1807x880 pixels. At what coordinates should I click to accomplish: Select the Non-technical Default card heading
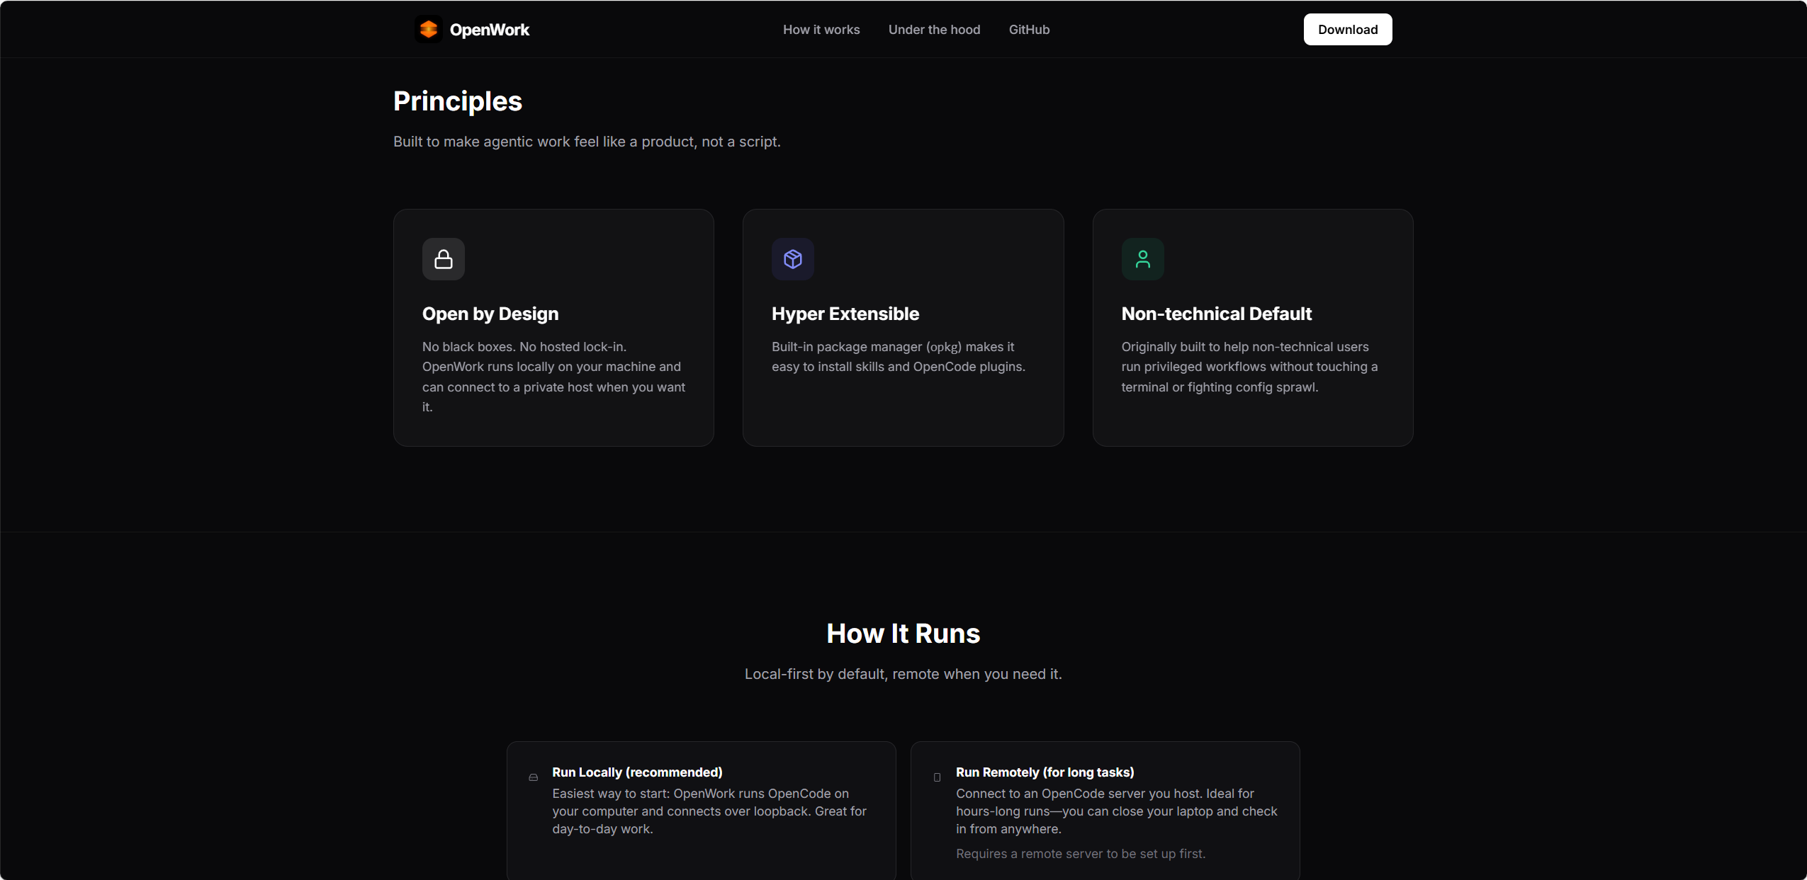click(x=1216, y=314)
